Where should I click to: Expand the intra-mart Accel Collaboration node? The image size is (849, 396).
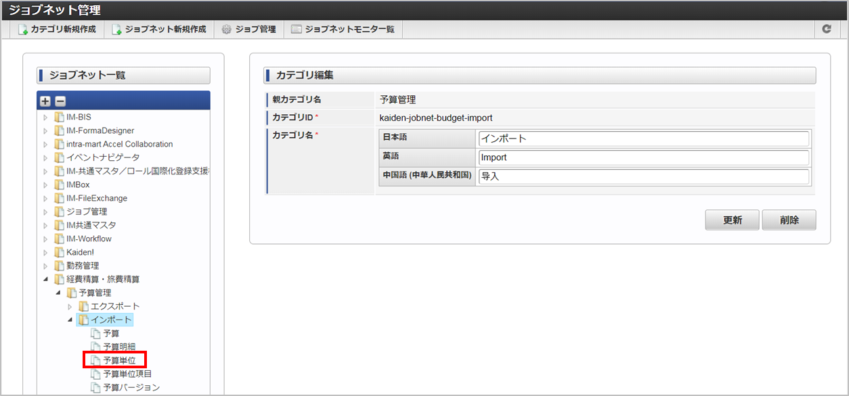45,144
